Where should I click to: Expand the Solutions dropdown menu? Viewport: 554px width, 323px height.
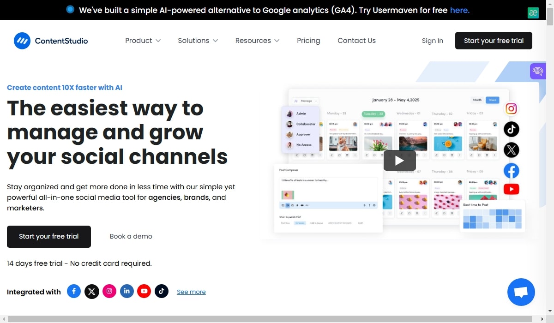point(198,41)
